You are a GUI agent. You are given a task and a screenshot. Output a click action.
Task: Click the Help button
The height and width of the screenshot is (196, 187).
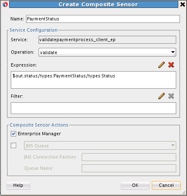[x=18, y=185]
